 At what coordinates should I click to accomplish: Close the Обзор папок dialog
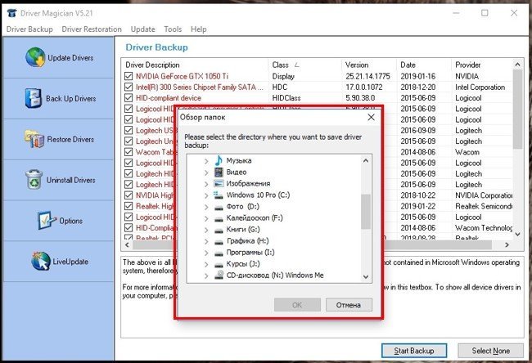372,117
